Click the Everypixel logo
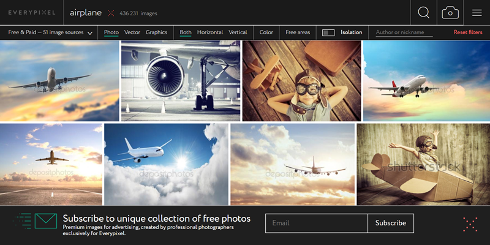This screenshot has width=490, height=245. click(x=32, y=13)
